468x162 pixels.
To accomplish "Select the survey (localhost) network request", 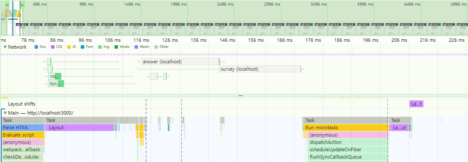I will point(260,69).
